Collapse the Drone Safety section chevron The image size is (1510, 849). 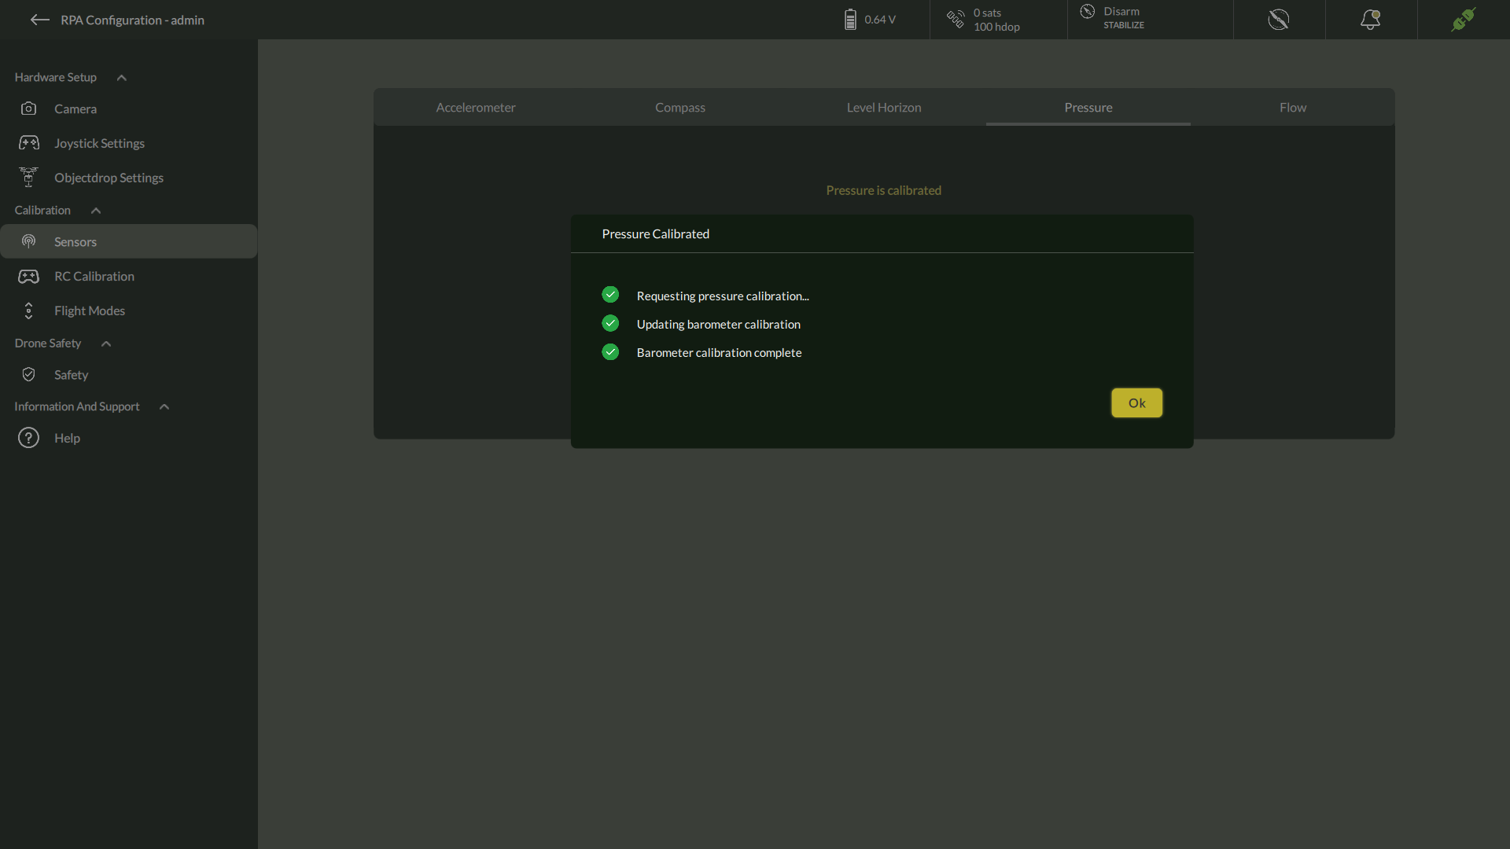point(106,343)
